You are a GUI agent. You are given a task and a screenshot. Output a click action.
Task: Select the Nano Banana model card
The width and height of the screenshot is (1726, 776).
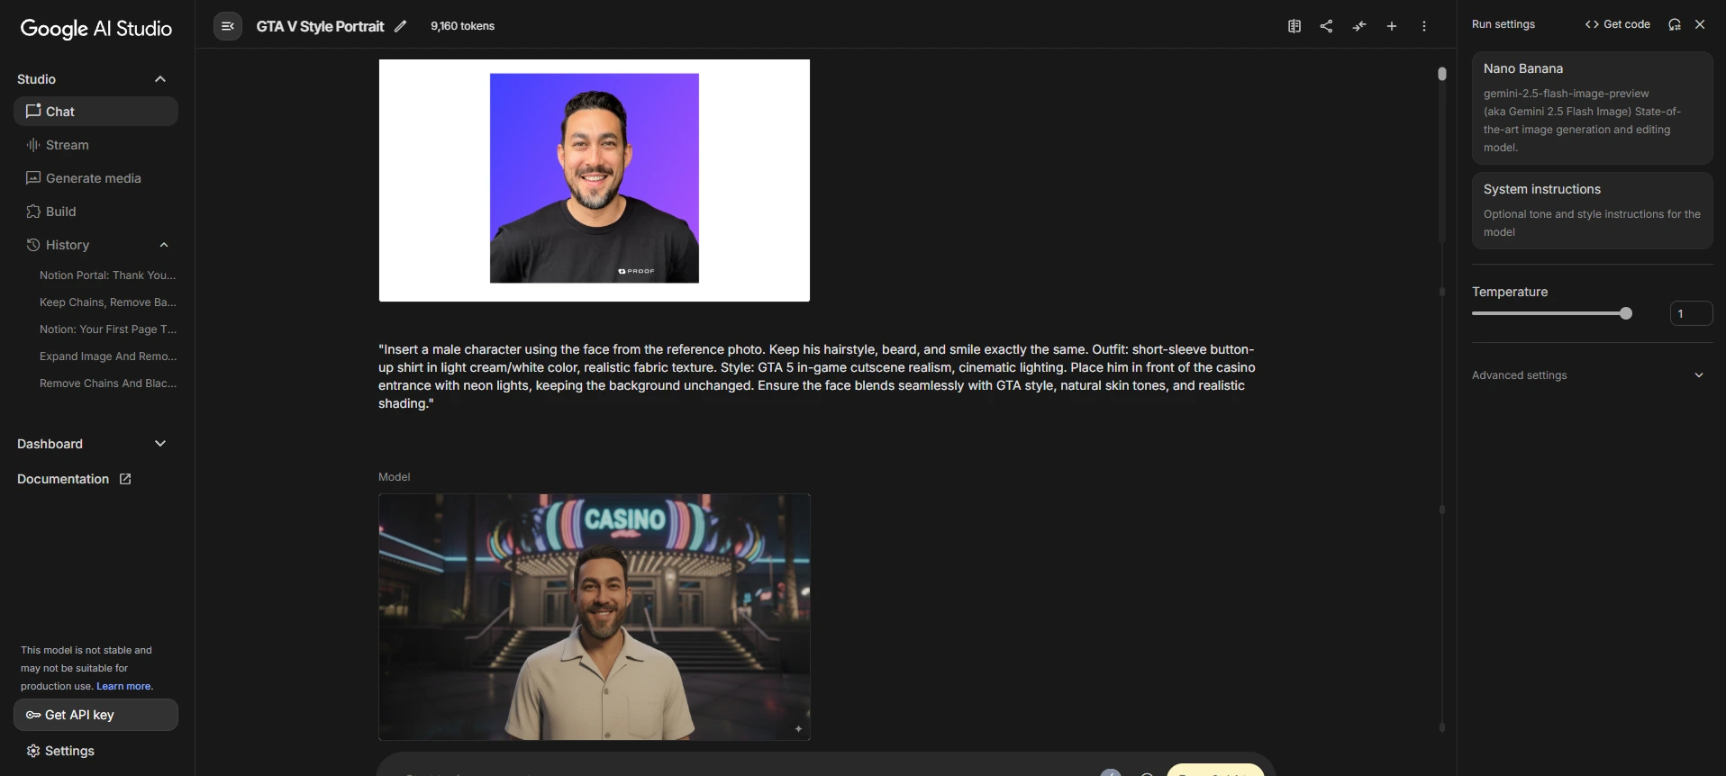tap(1592, 108)
